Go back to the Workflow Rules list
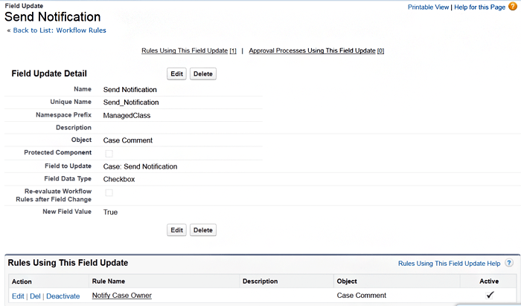Screen dimensions: 521x306 tap(59, 30)
